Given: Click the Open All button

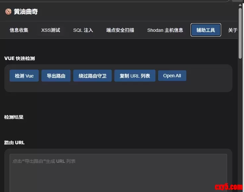Looking at the screenshot, I should click(x=172, y=76).
